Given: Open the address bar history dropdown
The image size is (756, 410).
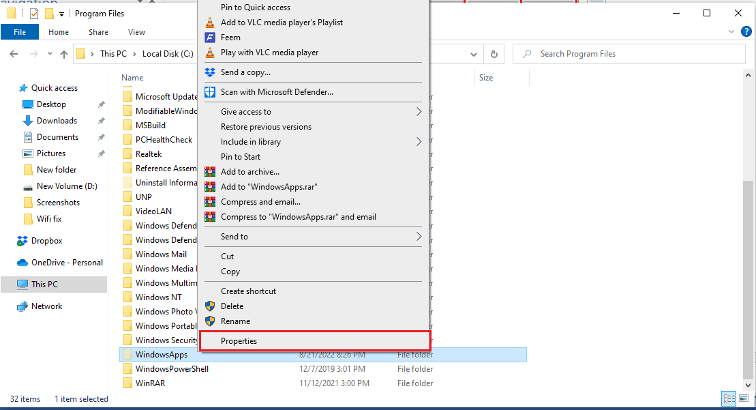Looking at the screenshot, I should 474,55.
